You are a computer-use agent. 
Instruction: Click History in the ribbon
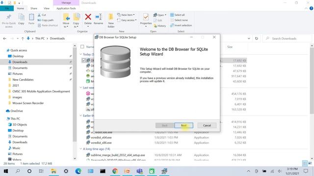(160, 26)
